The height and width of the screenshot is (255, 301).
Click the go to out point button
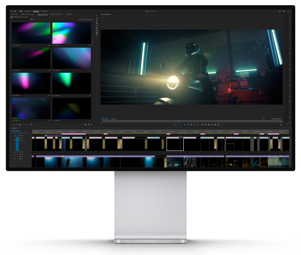pyautogui.click(x=198, y=125)
